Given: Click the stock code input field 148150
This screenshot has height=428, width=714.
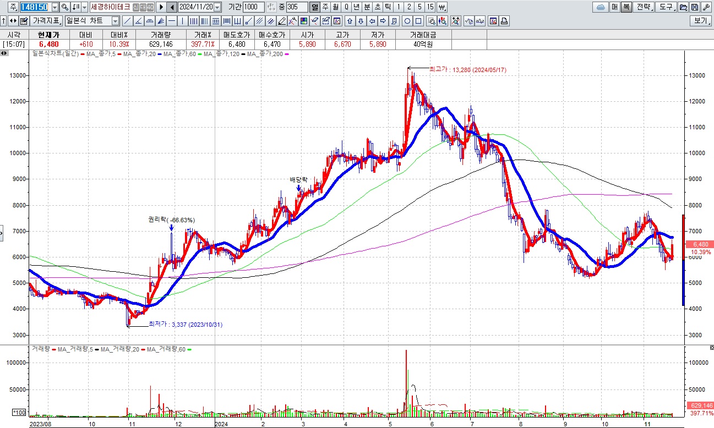Looking at the screenshot, I should (35, 7).
